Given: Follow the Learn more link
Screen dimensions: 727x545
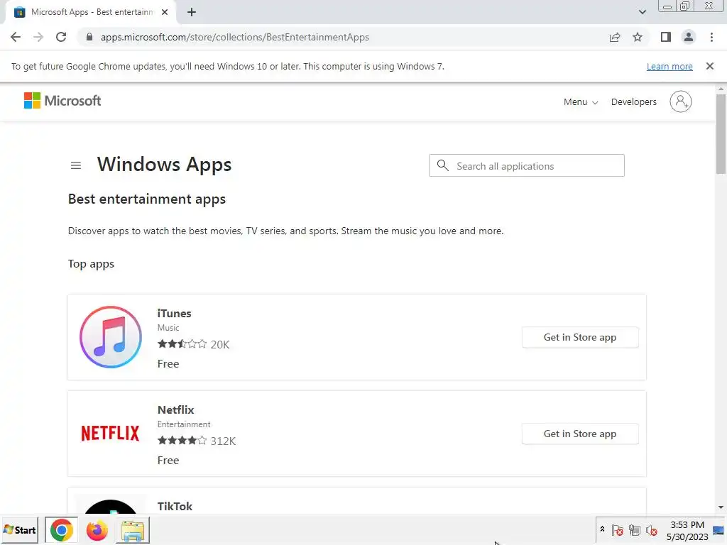Looking at the screenshot, I should 669,66.
